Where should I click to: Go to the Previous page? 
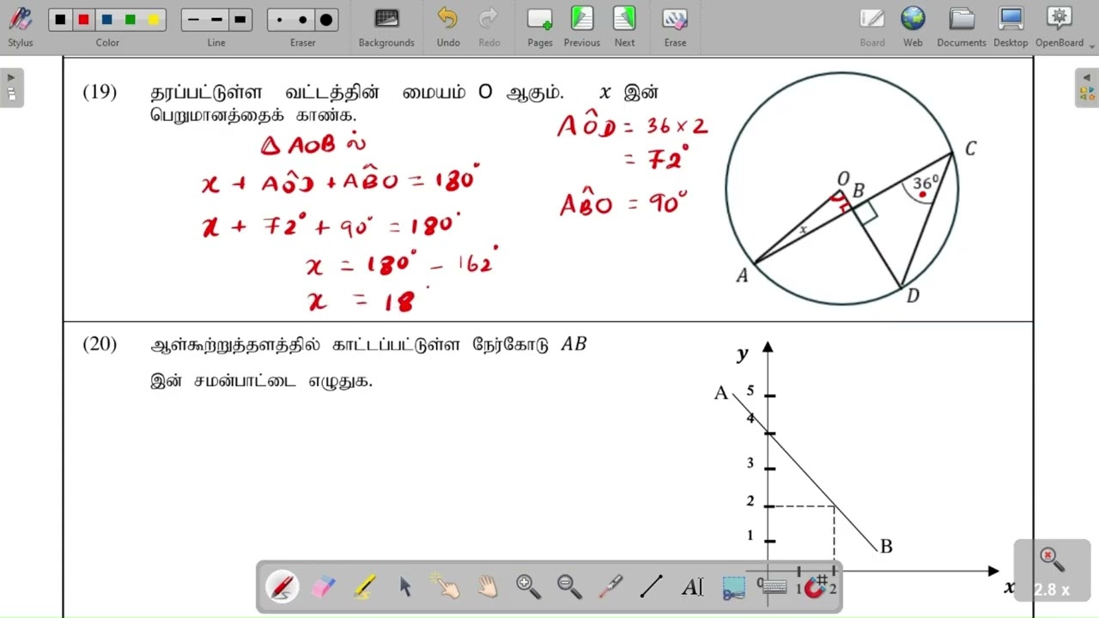coord(582,26)
